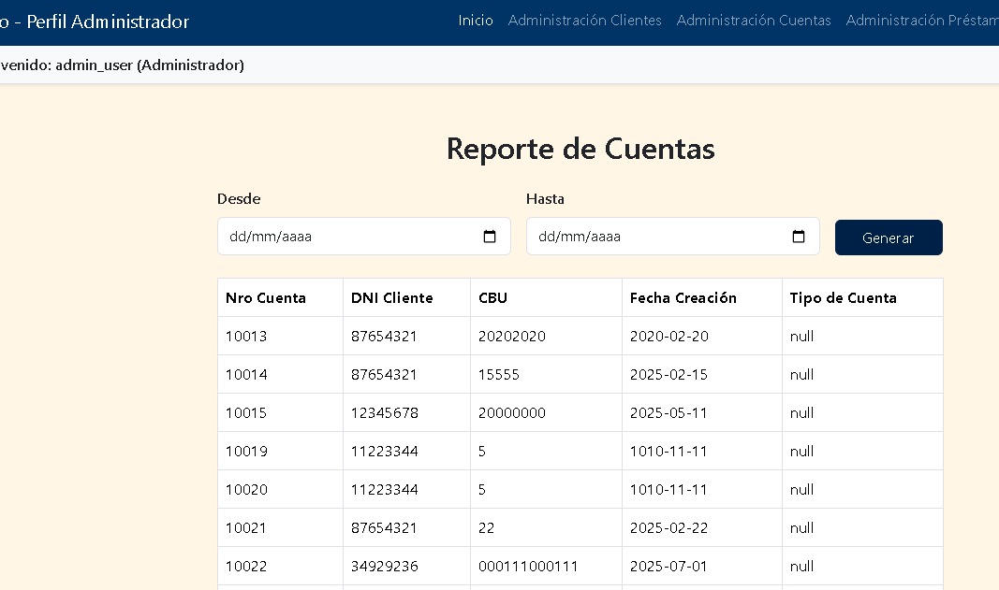Image resolution: width=999 pixels, height=590 pixels.
Task: Click the Tipo de Cuenta column header
Action: pos(843,298)
